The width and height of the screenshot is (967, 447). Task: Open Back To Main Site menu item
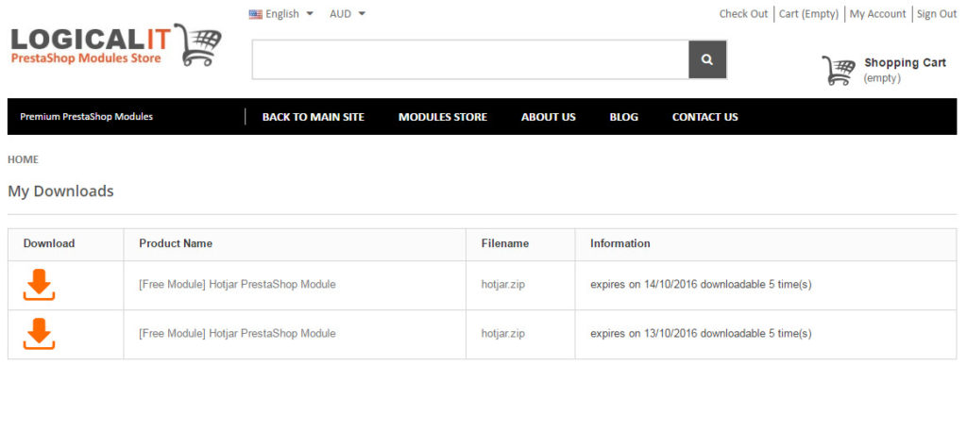pyautogui.click(x=313, y=117)
